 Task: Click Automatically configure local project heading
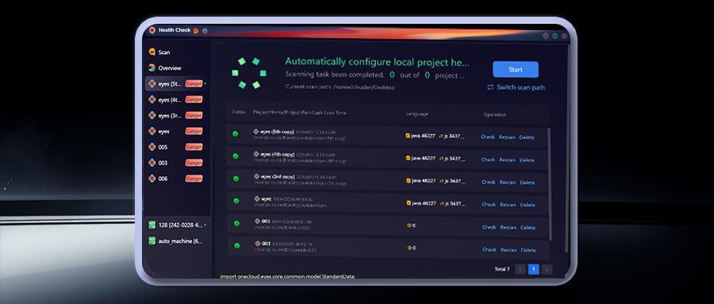pos(377,62)
